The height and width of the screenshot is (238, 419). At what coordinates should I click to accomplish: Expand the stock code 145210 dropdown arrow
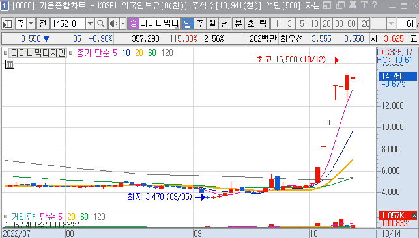(x=90, y=23)
